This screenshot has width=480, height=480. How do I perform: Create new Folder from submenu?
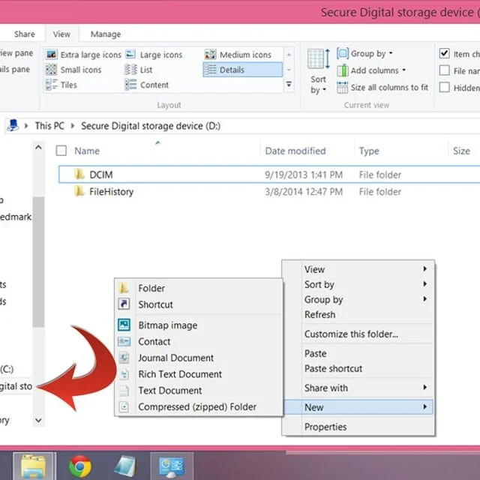[x=199, y=288]
